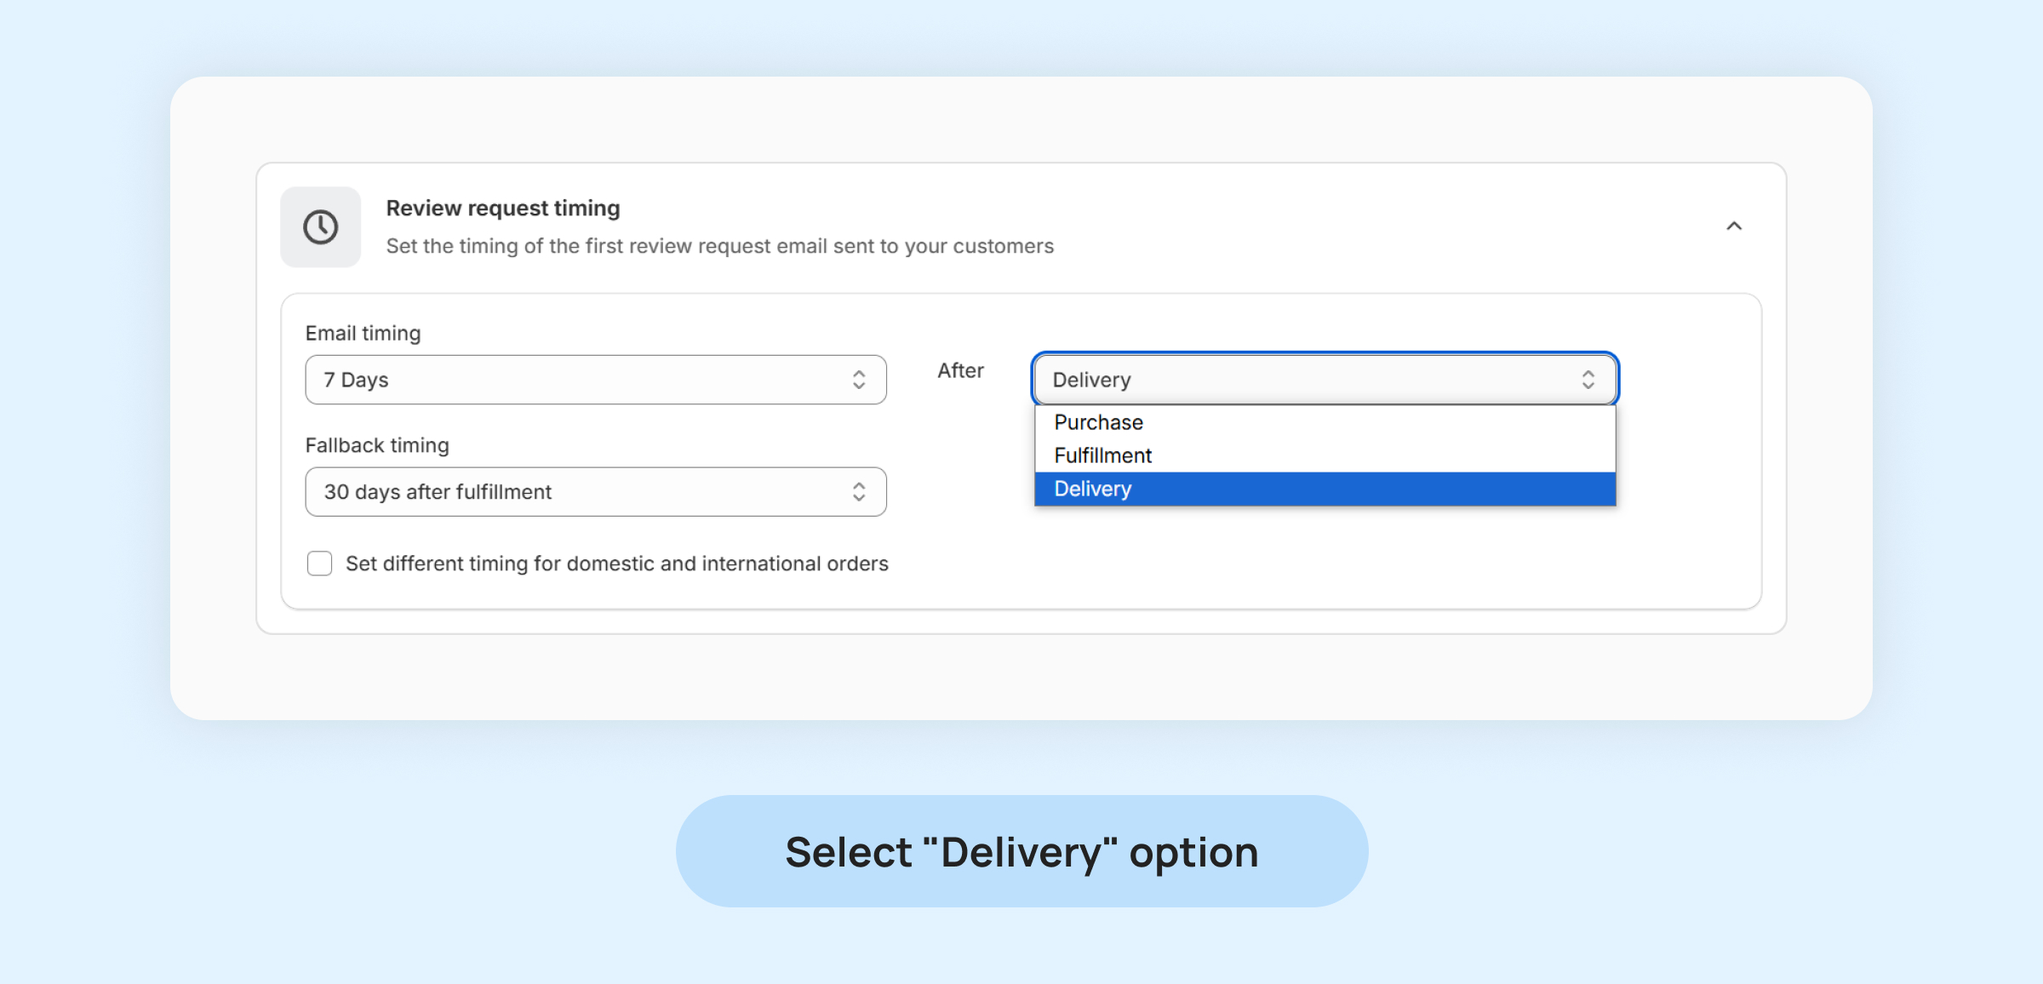This screenshot has height=984, width=2043.
Task: Click the up-down arrows on Delivery select
Action: click(1588, 380)
